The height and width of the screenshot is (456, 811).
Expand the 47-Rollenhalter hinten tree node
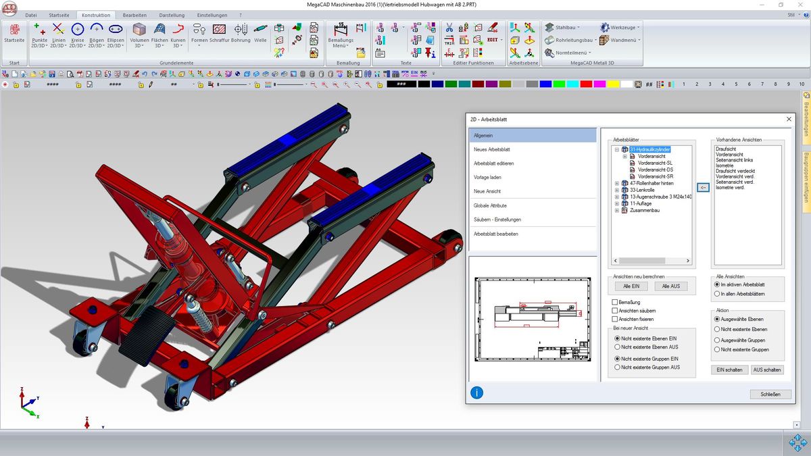pos(617,183)
